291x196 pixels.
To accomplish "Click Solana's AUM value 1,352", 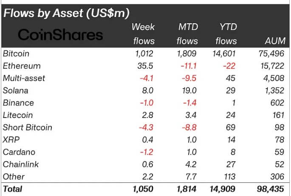I will (x=274, y=91).
